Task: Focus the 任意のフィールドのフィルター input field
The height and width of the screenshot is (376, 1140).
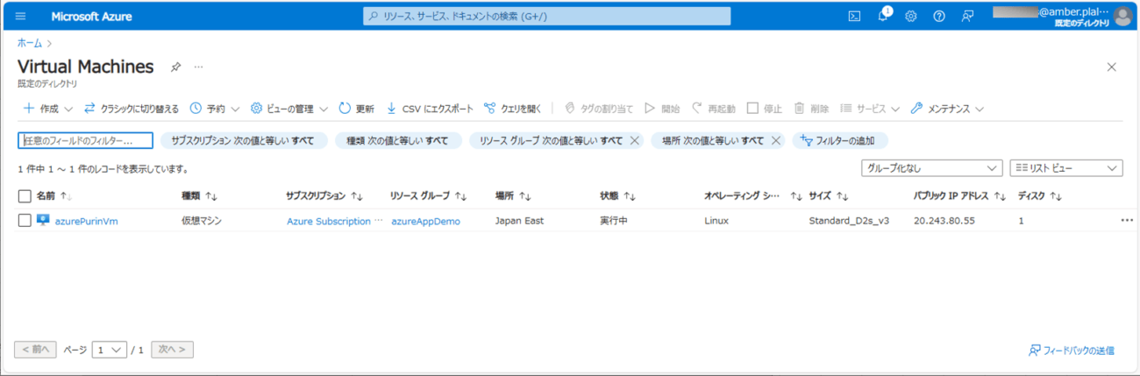Action: click(x=85, y=140)
